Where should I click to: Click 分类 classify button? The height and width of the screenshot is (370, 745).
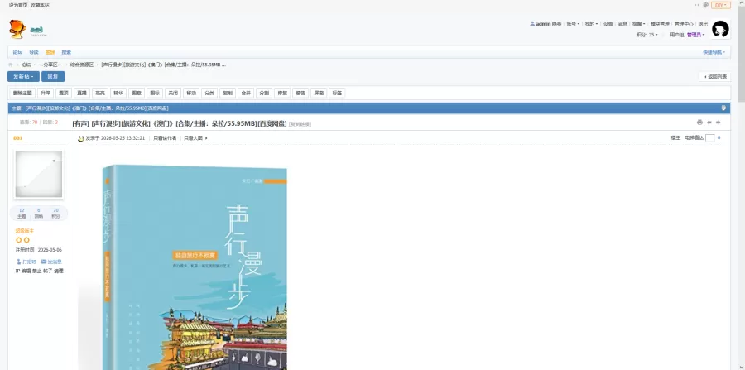pos(209,93)
